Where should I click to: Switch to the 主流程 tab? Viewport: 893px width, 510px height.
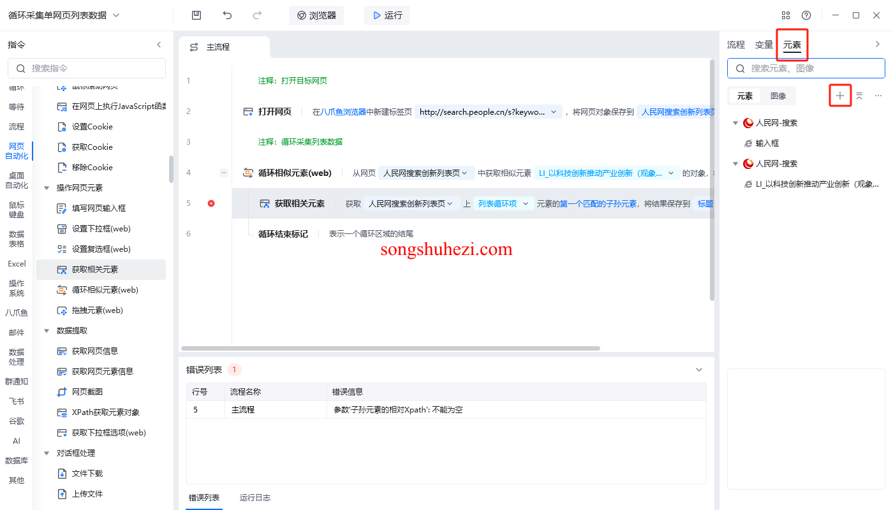click(225, 47)
